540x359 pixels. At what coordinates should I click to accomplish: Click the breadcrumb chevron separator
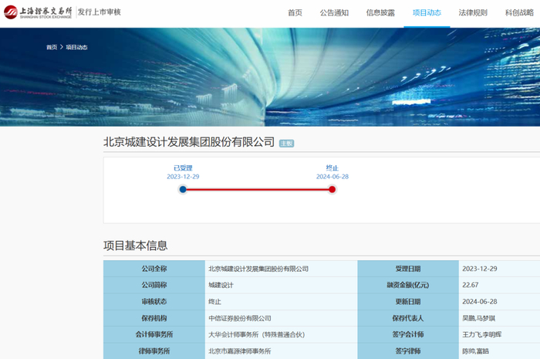tap(62, 47)
